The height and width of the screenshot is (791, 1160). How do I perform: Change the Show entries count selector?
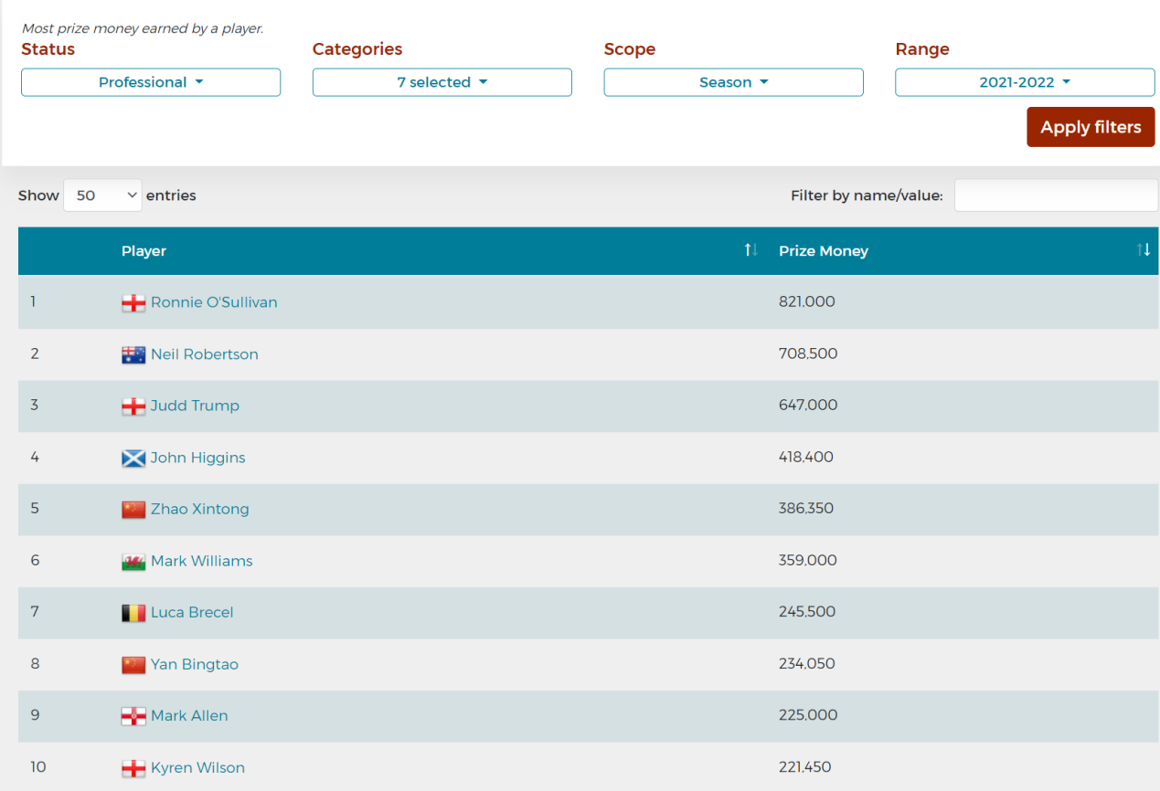click(x=102, y=195)
